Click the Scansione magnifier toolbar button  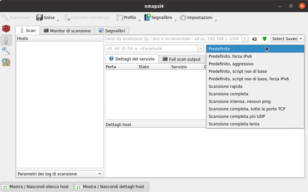pyautogui.click(x=15, y=17)
